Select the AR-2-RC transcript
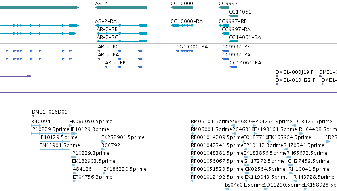Screen dimensions: 337x191 pos(122,41)
